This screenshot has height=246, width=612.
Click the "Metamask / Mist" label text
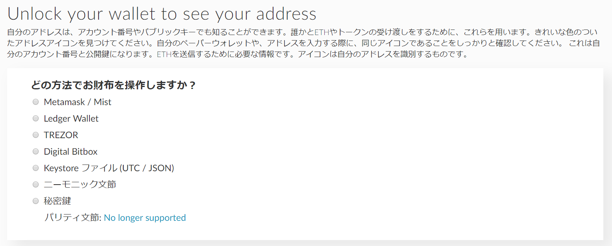click(78, 102)
